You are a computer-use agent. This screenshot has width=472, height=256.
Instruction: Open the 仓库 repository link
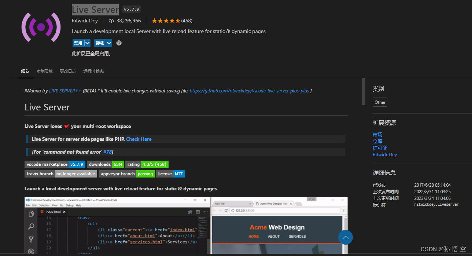pyautogui.click(x=377, y=141)
